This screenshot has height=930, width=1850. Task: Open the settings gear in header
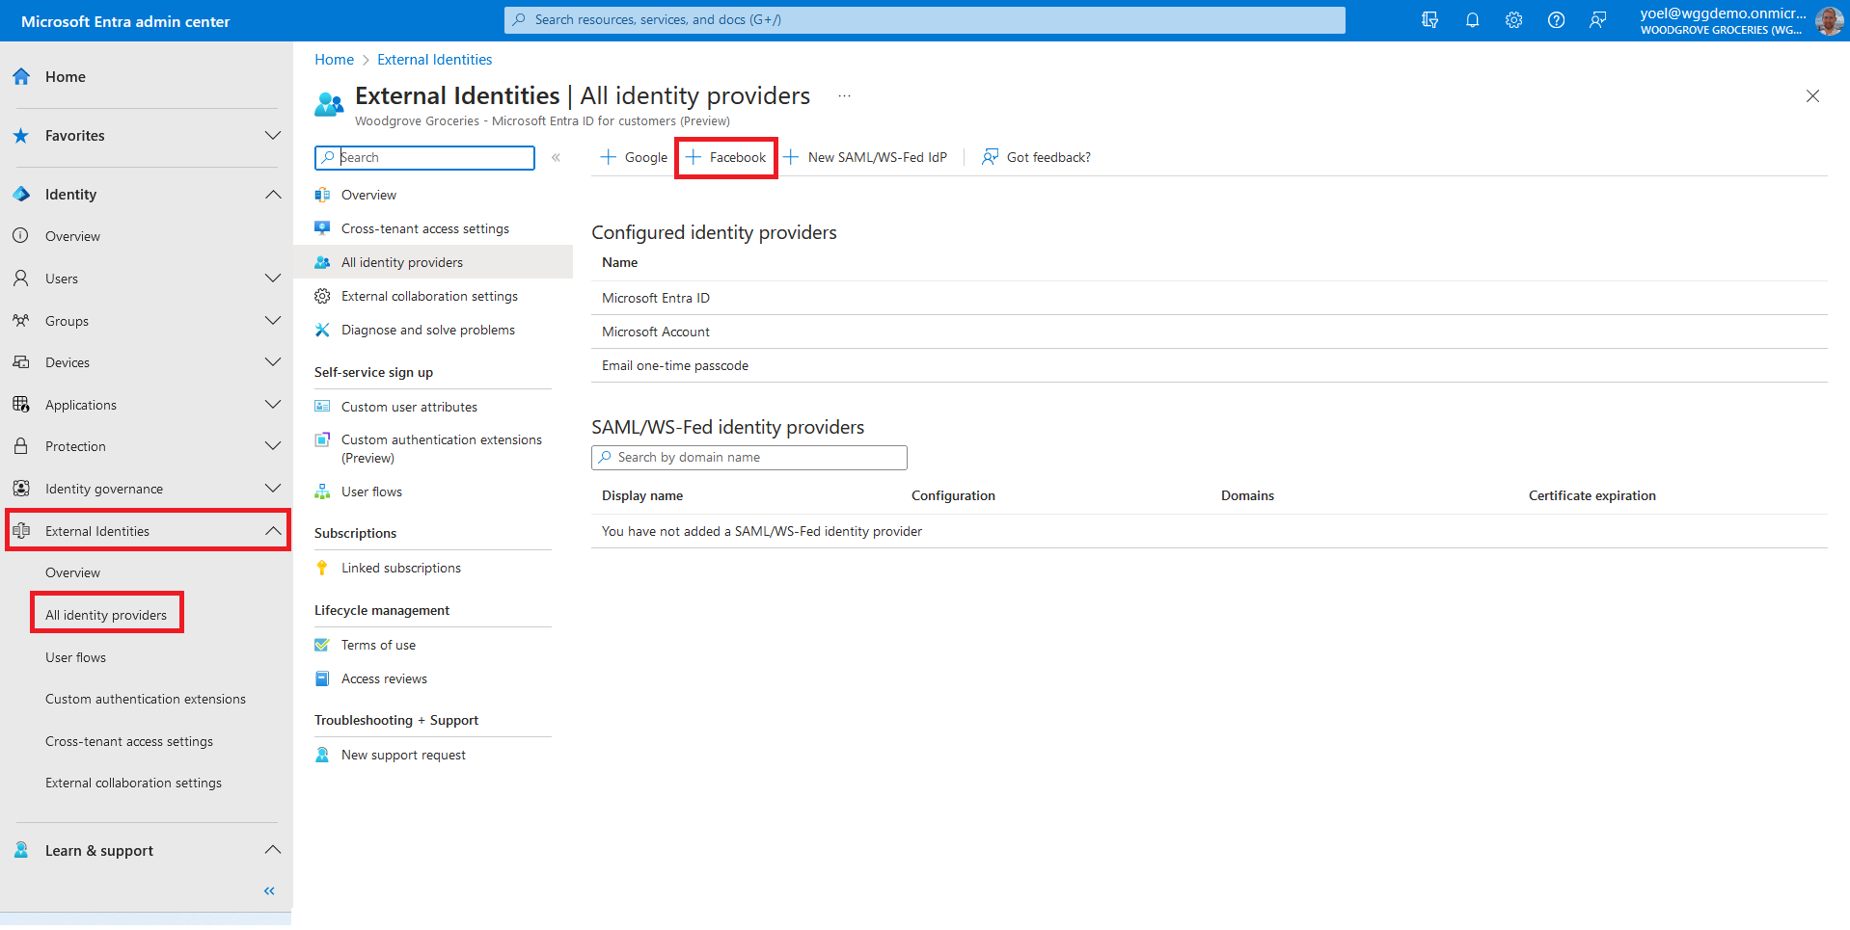pyautogui.click(x=1513, y=20)
